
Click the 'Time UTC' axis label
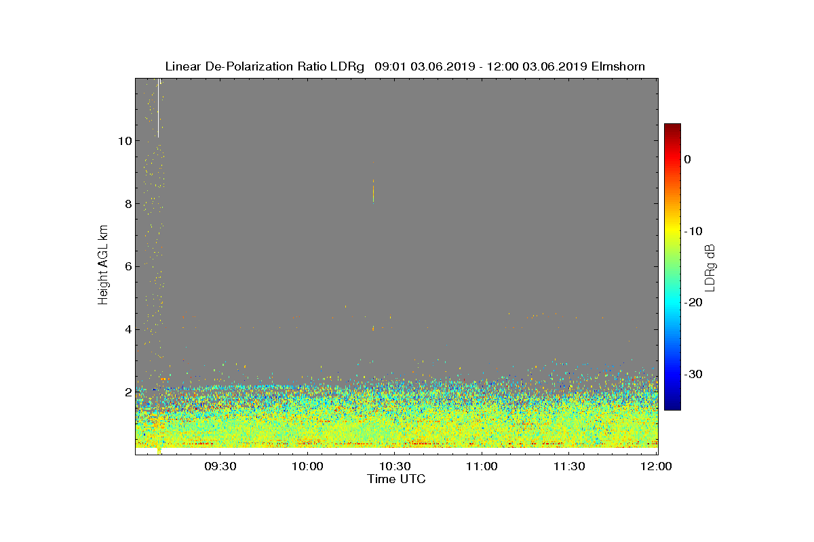397,479
